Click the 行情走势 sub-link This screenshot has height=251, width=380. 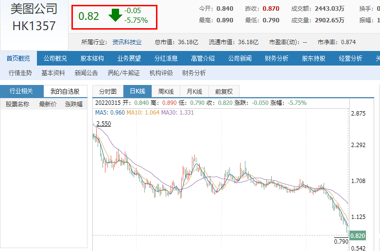(20, 73)
